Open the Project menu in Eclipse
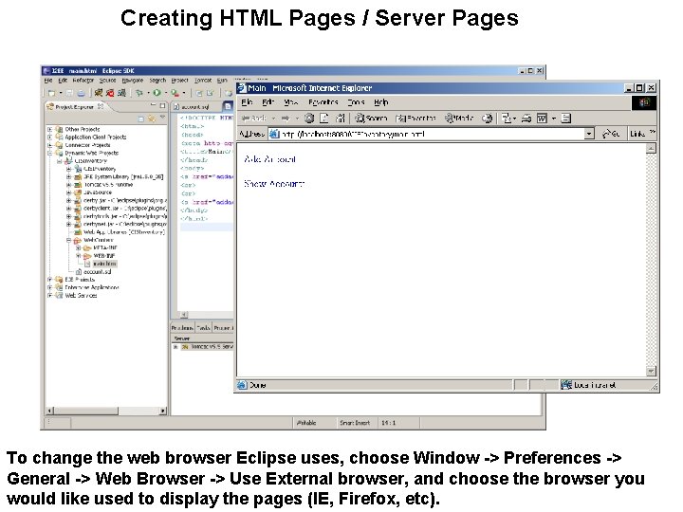This screenshot has height=512, width=683. click(x=179, y=80)
